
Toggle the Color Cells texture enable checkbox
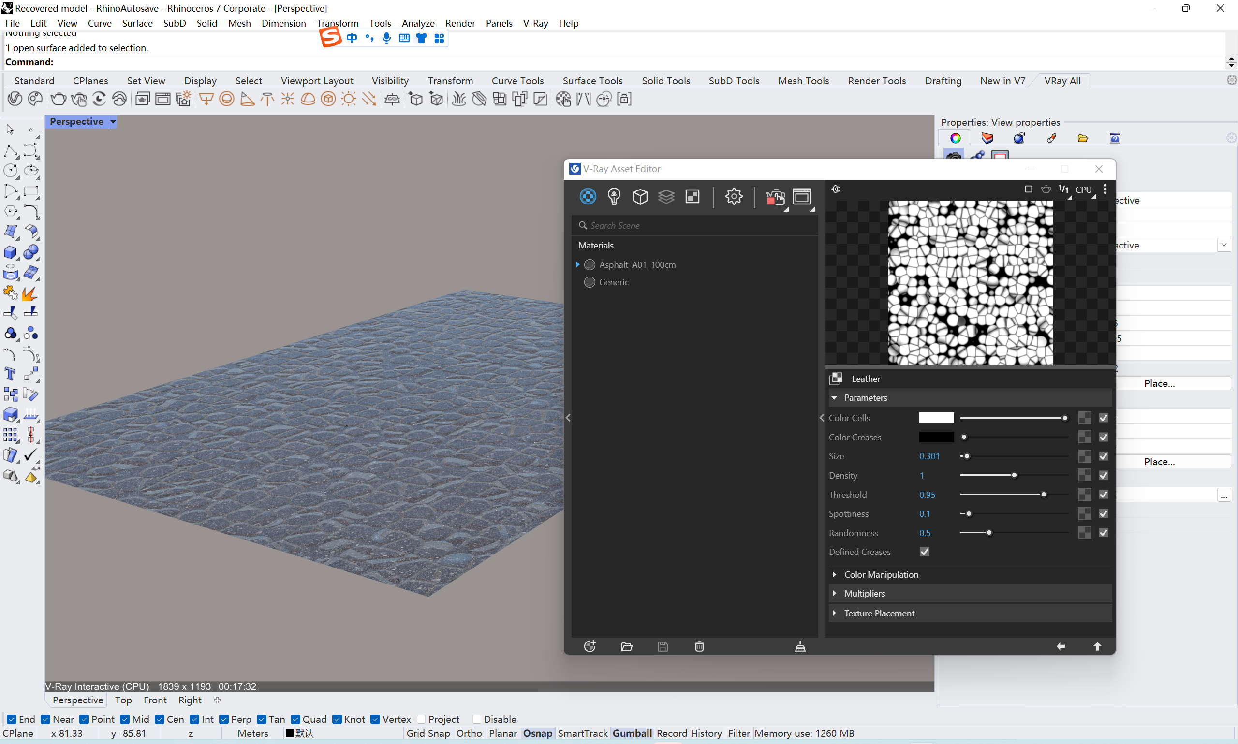click(x=1104, y=418)
